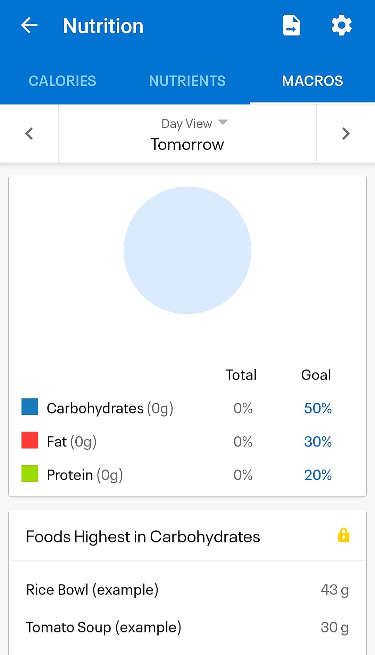Select the Macros tab

(x=312, y=81)
